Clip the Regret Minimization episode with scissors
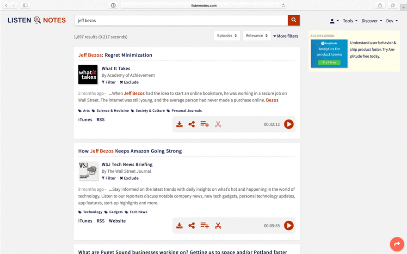The height and width of the screenshot is (254, 407). click(x=218, y=124)
